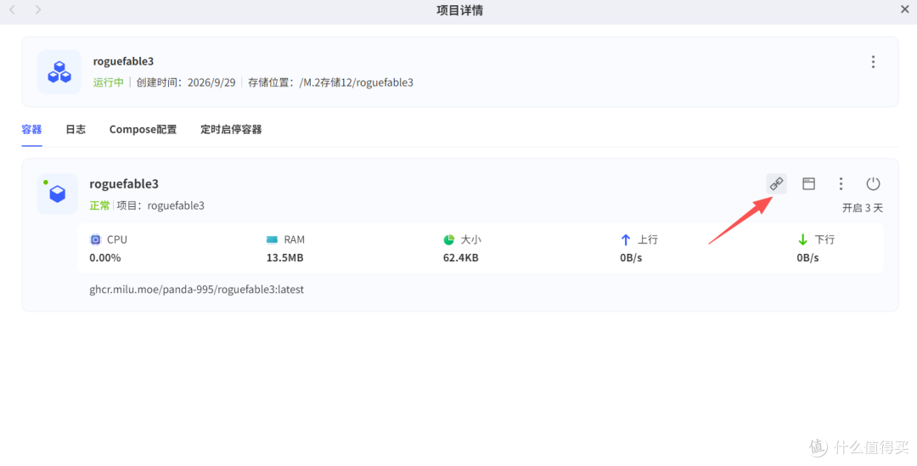Switch to the 容器 tab
The image size is (917, 466).
[x=31, y=129]
